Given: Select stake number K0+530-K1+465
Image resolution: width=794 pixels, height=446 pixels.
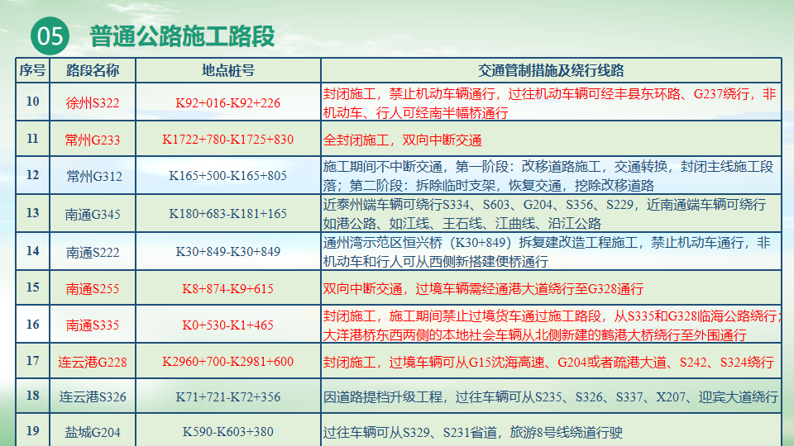Looking at the screenshot, I should tap(228, 325).
